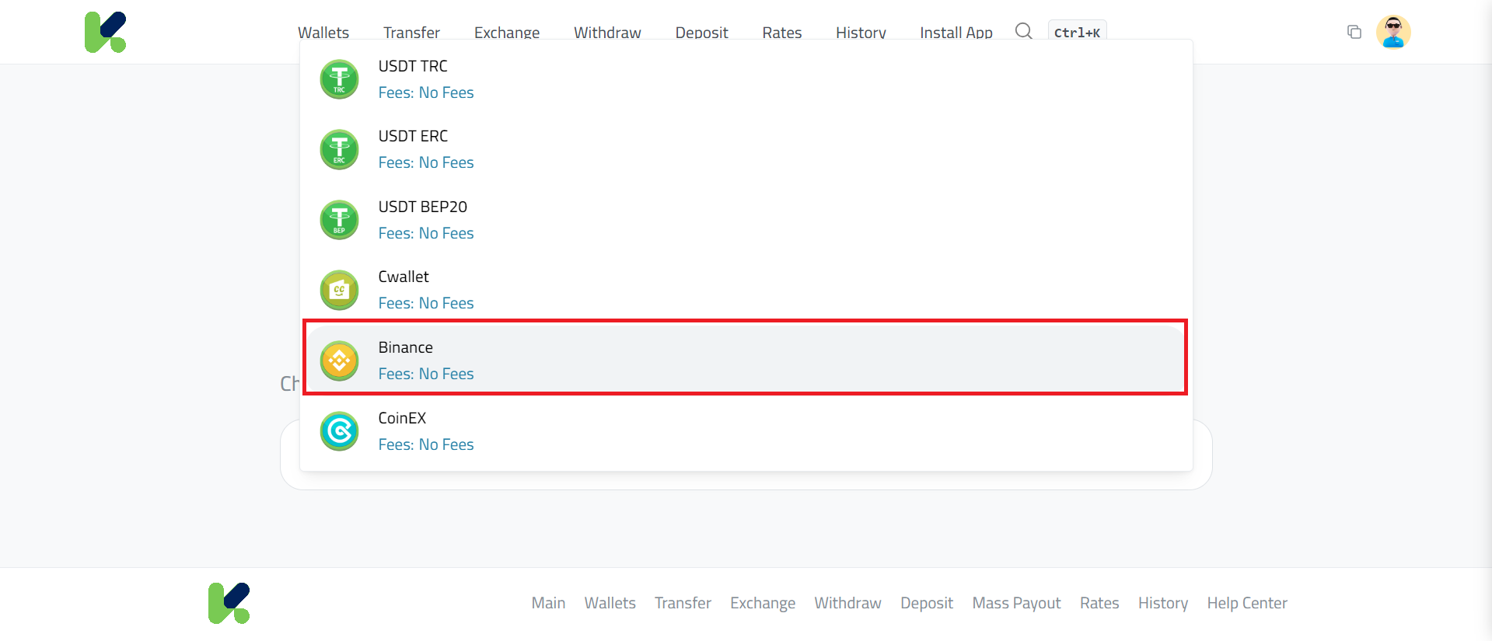Image resolution: width=1492 pixels, height=641 pixels.
Task: Click Install App in the top navigation
Action: (956, 33)
